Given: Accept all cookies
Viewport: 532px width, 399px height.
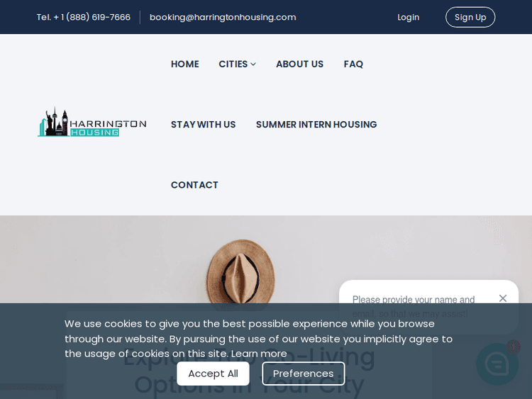Looking at the screenshot, I should [x=213, y=373].
